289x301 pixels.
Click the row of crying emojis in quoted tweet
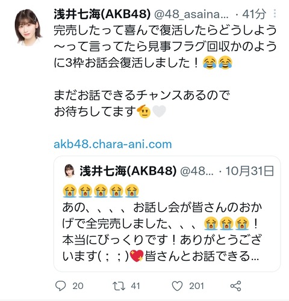101,191
